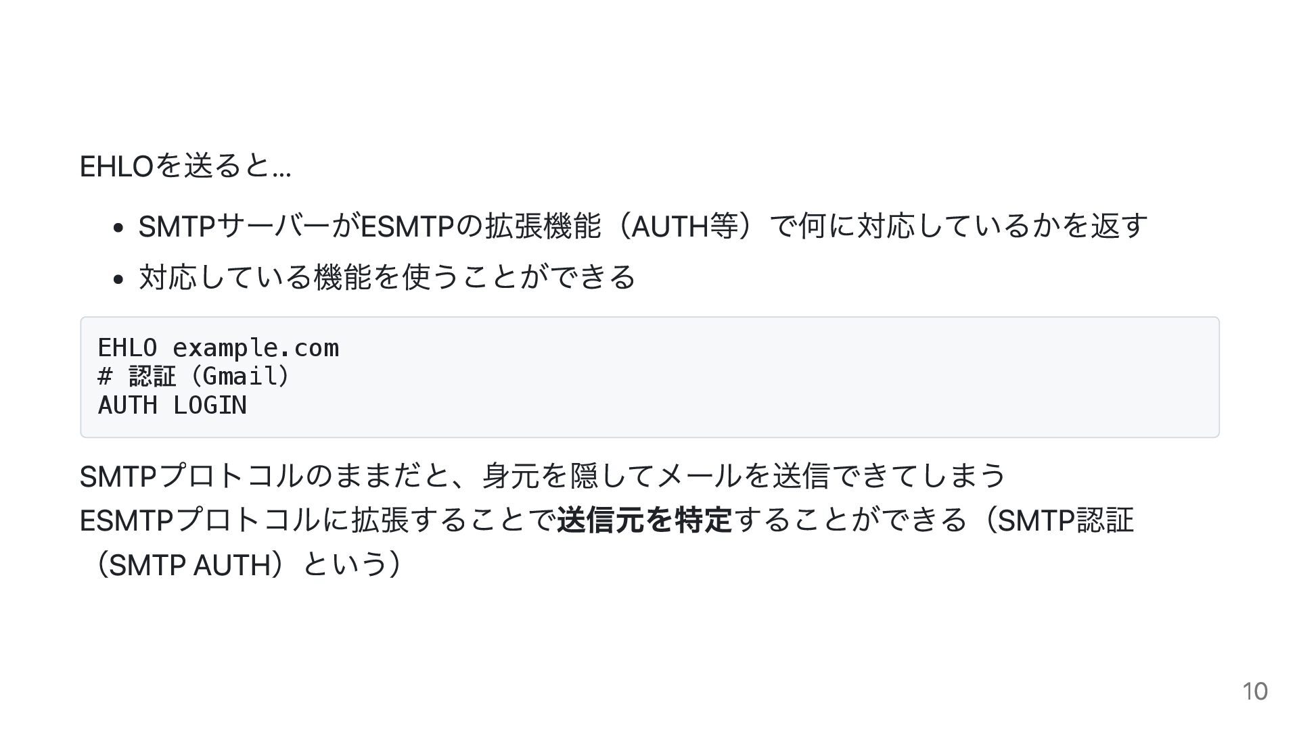
Task: Click the 'AUTH LOGIN' code line
Action: 173,406
